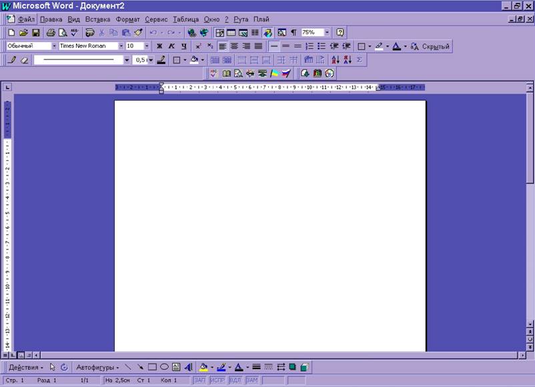
Task: Insert a table using the table icon
Action: click(231, 33)
